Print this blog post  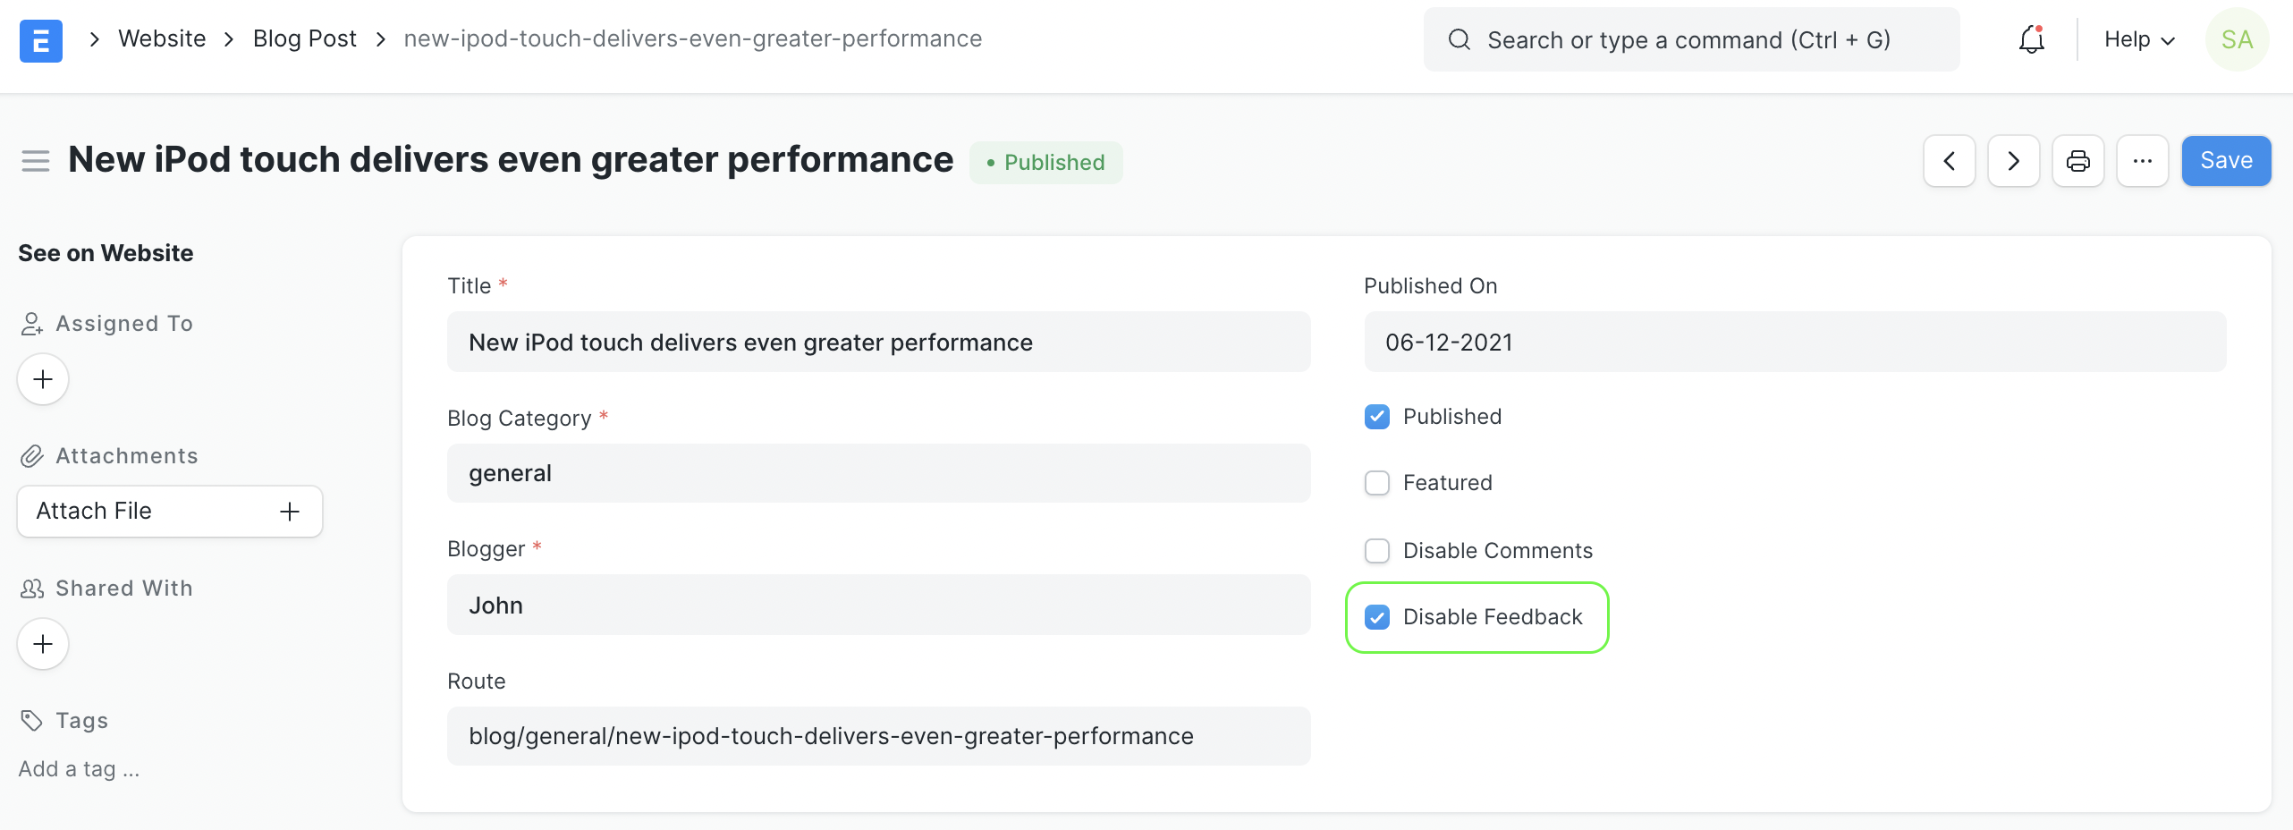tap(2077, 161)
